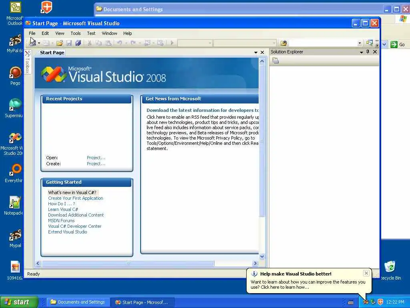Viewport: 410px width, 308px height.
Task: Open the Tools menu
Action: (x=76, y=33)
